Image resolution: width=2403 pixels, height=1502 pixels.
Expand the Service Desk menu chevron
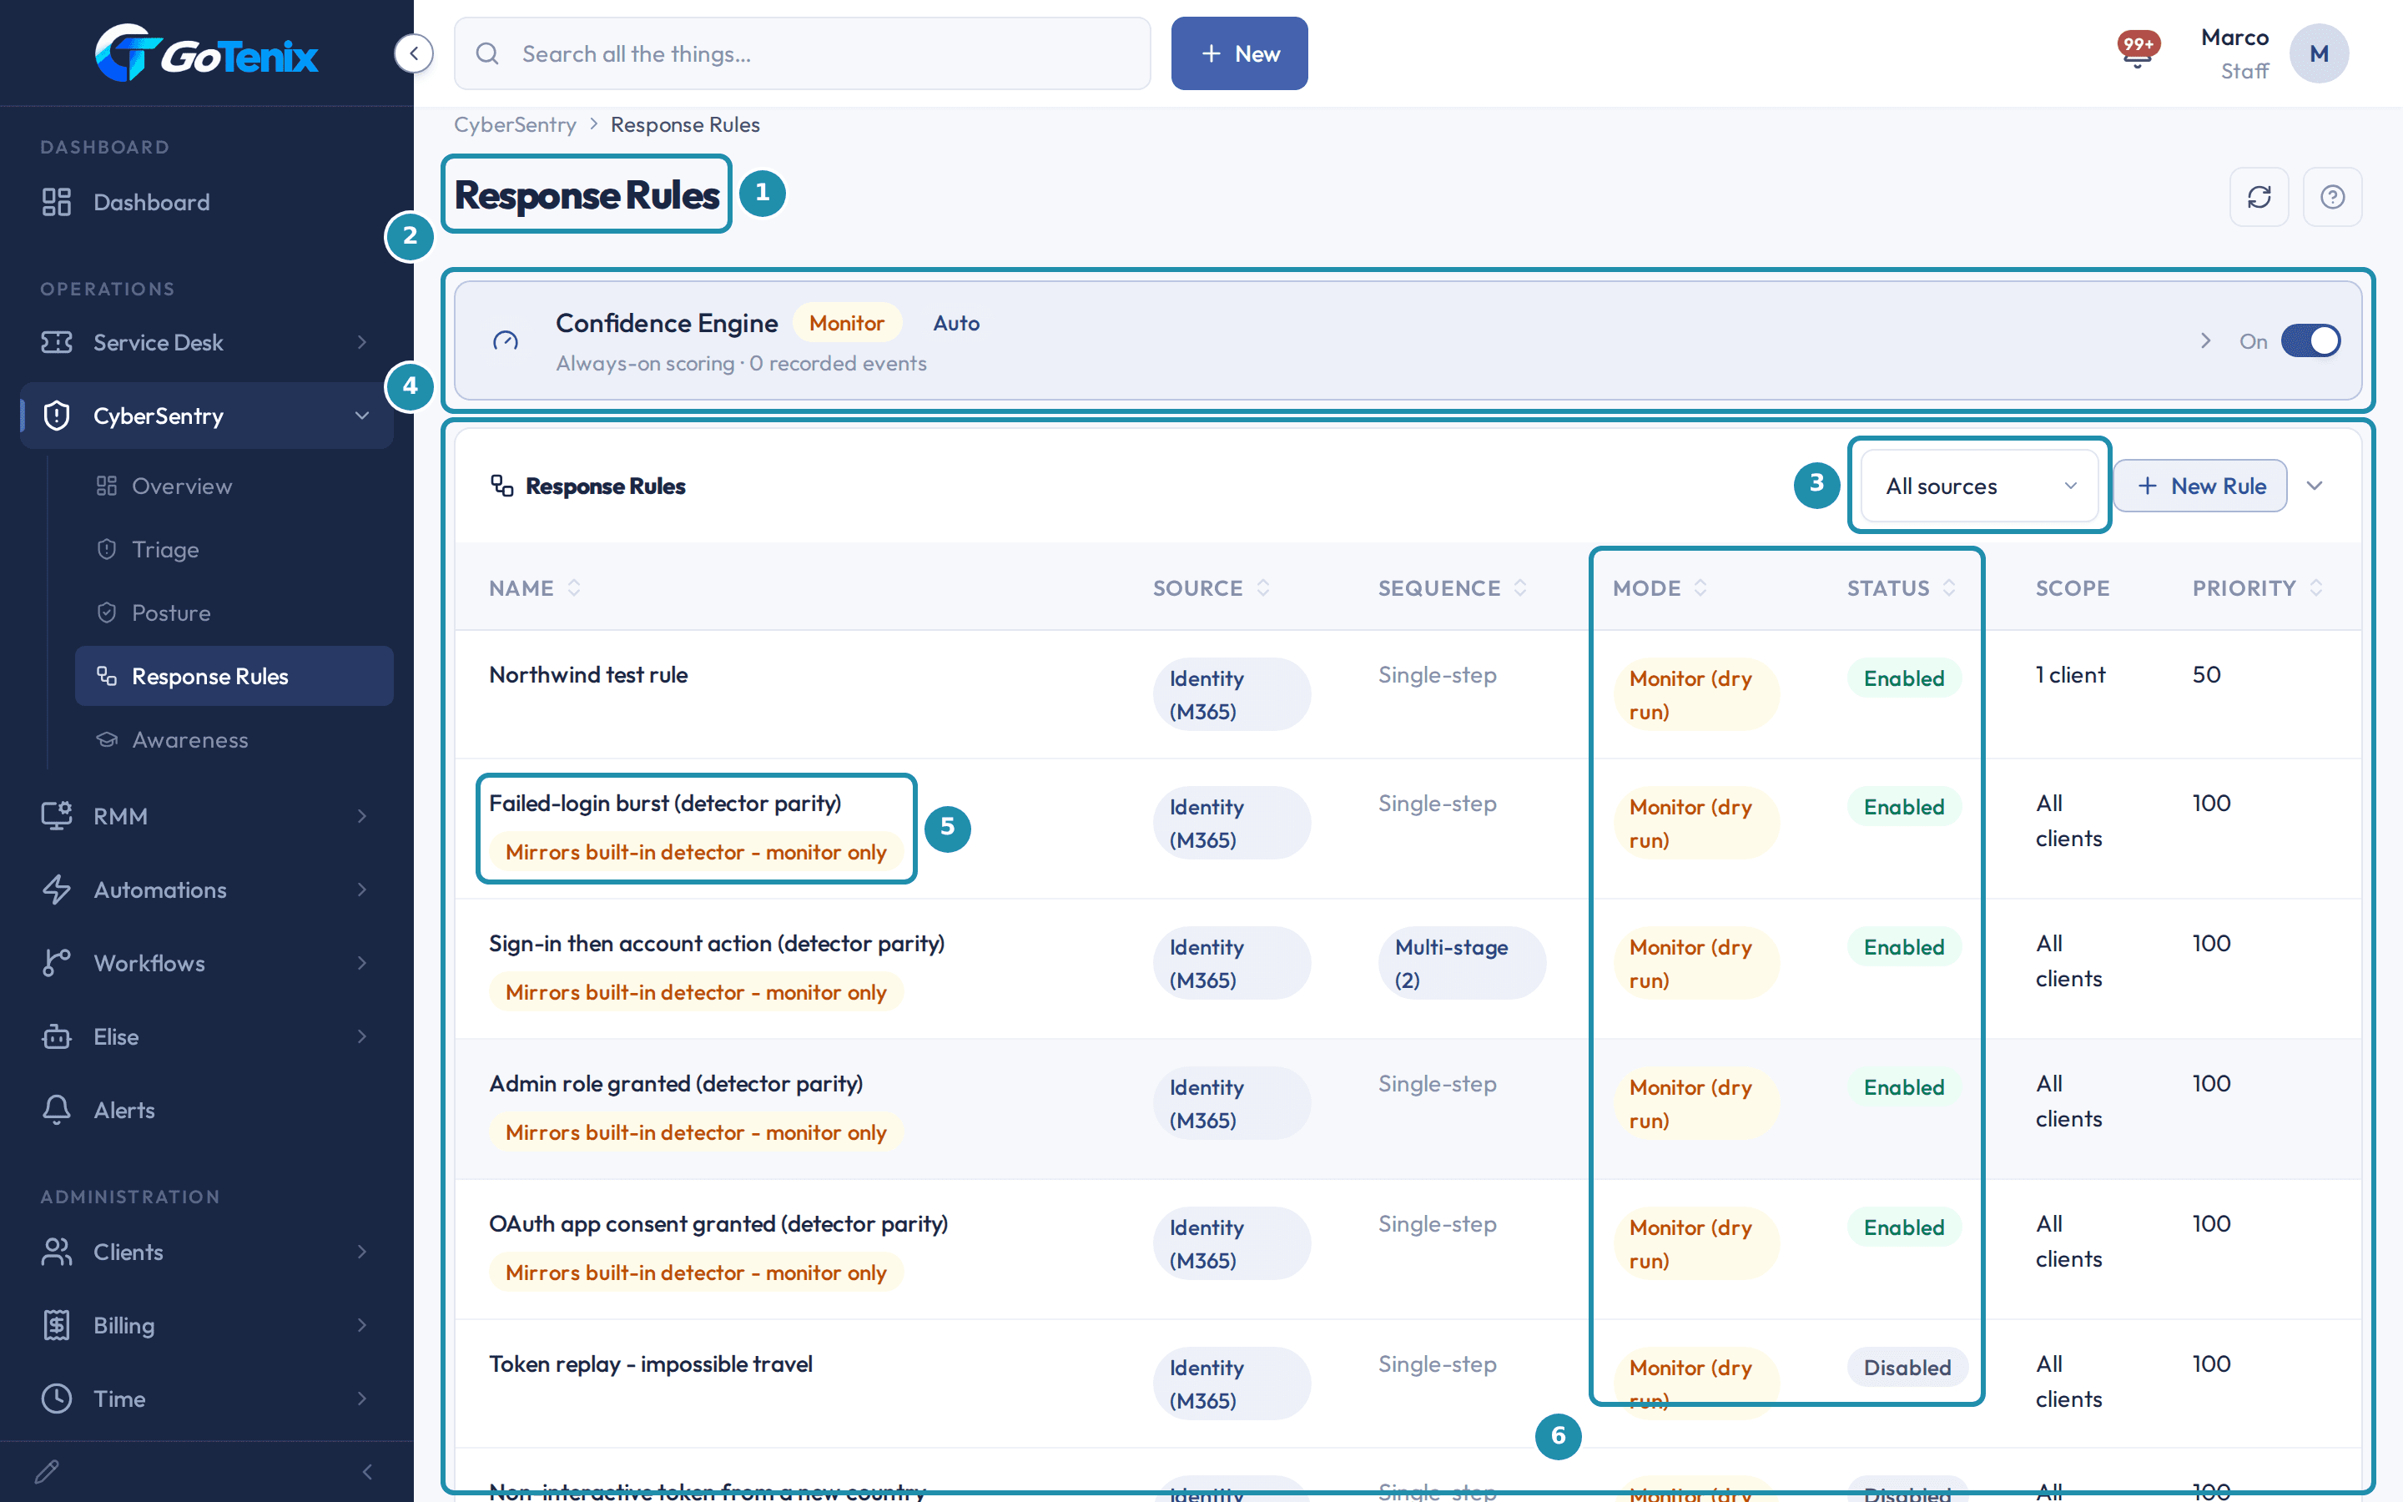[361, 342]
